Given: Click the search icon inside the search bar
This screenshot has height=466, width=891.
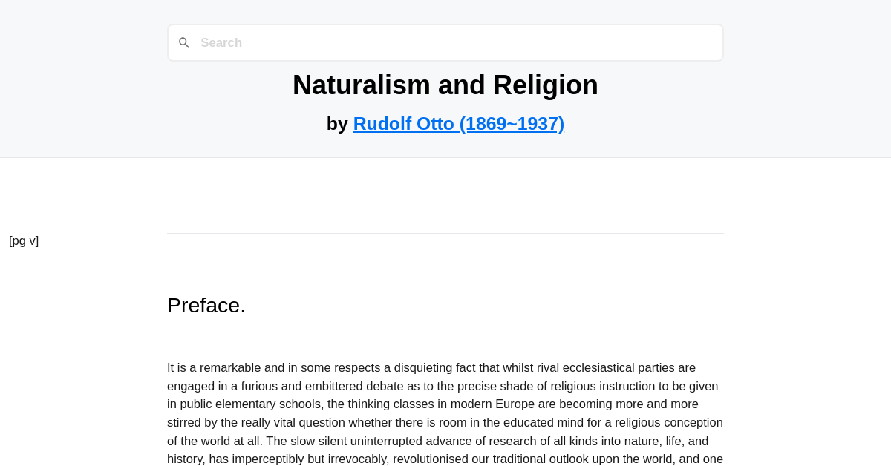Looking at the screenshot, I should 184,42.
